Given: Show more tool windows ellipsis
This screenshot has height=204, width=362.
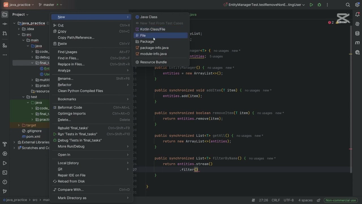Looking at the screenshot, I should [5, 55].
